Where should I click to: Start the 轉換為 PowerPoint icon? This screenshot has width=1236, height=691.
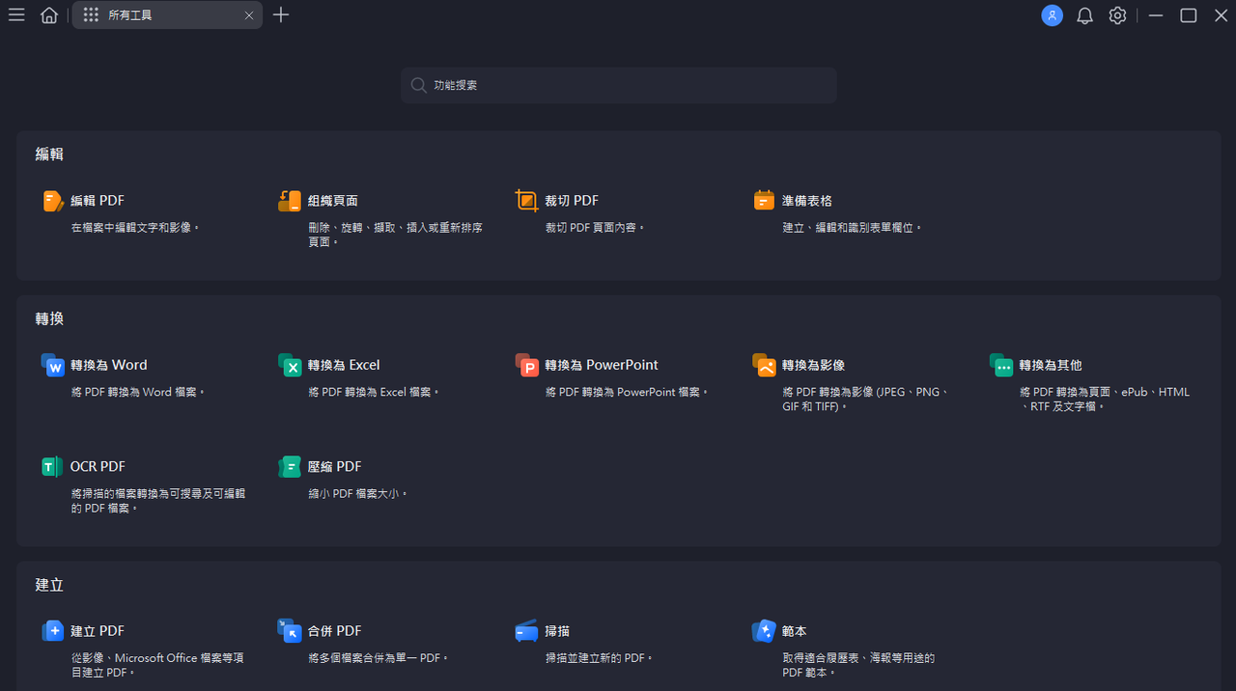pyautogui.click(x=526, y=365)
